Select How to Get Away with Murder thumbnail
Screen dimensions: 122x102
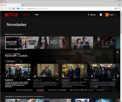click(x=104, y=43)
